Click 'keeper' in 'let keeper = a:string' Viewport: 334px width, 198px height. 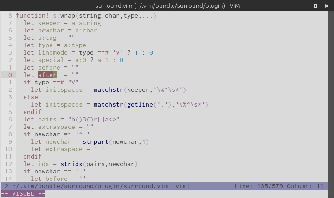(49, 23)
